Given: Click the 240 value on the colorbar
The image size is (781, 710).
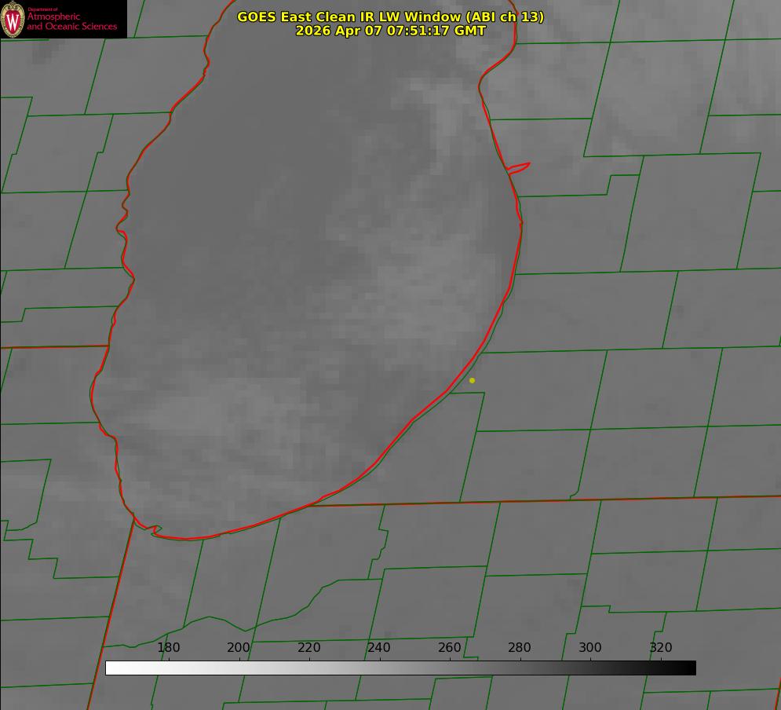Looking at the screenshot, I should coord(379,647).
